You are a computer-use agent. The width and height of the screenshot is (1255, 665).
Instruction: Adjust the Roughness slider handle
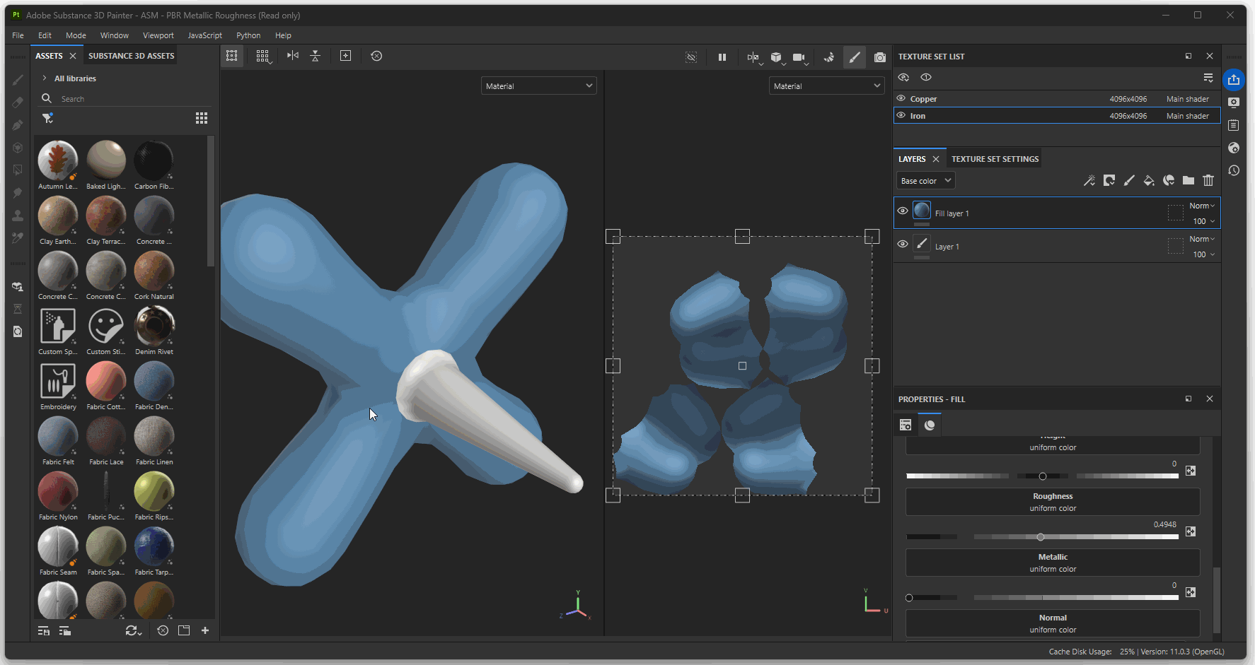[x=1040, y=537]
